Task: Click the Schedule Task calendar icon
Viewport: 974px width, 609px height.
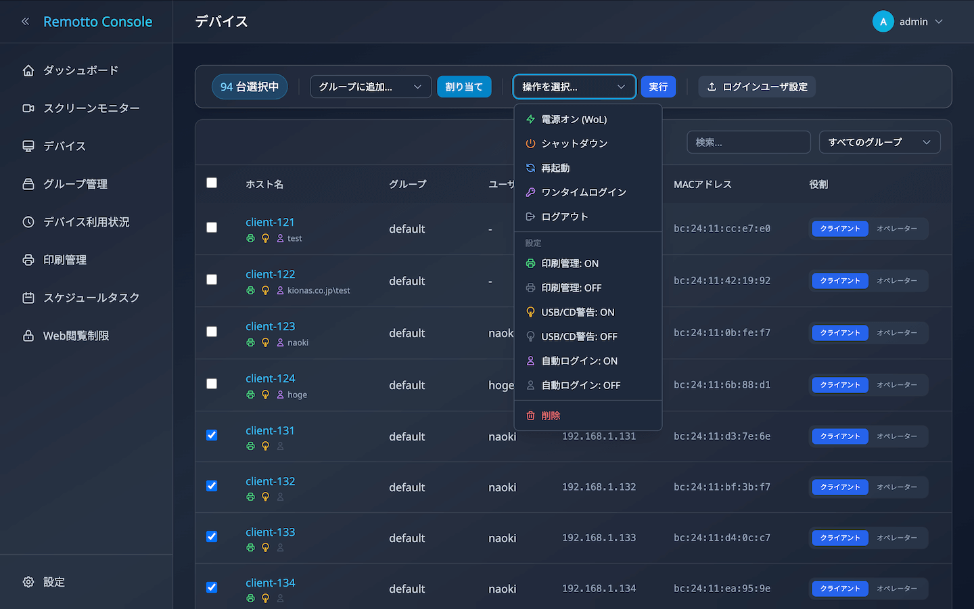Action: (28, 298)
